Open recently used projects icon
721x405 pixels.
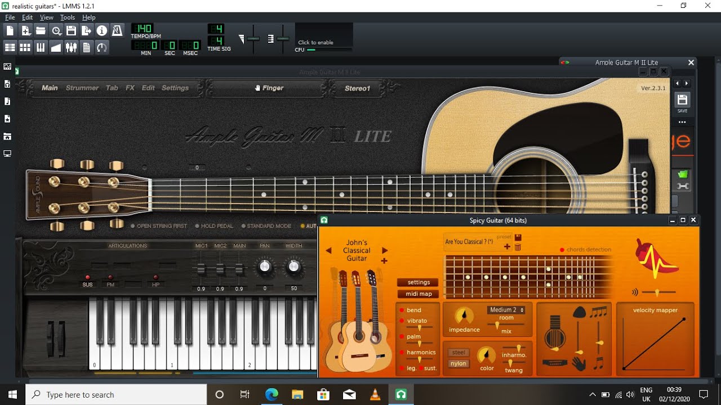coord(56,30)
